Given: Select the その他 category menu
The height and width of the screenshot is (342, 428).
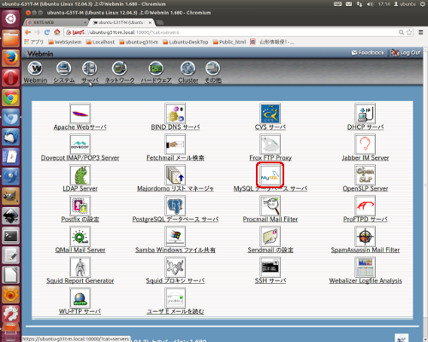Looking at the screenshot, I should pyautogui.click(x=213, y=73).
